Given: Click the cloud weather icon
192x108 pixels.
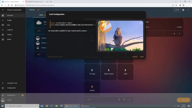Looking at the screenshot, I should pos(39,22).
